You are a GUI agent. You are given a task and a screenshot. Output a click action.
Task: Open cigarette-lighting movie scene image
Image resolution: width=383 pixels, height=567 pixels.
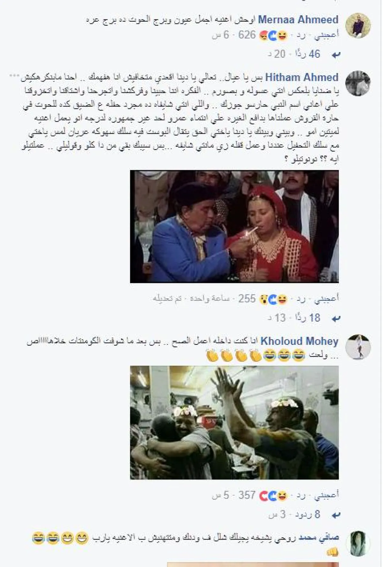234,227
